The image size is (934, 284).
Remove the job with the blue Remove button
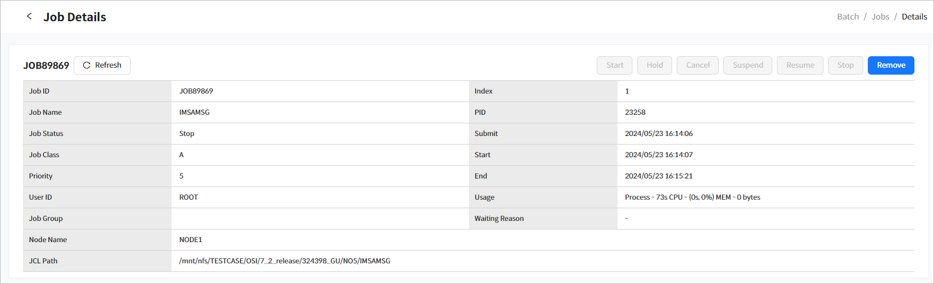891,65
